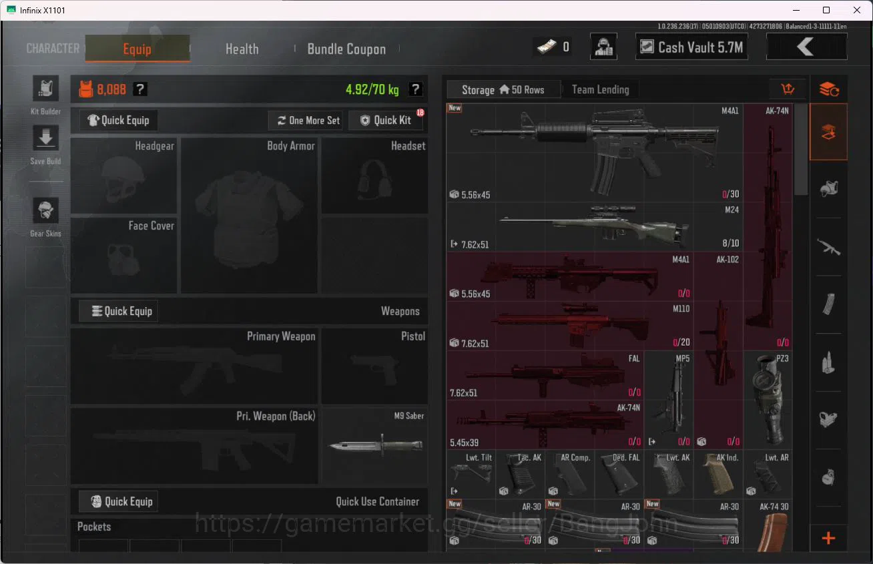The width and height of the screenshot is (873, 564).
Task: Click Quick Equip in Weapons header
Action: coord(119,311)
